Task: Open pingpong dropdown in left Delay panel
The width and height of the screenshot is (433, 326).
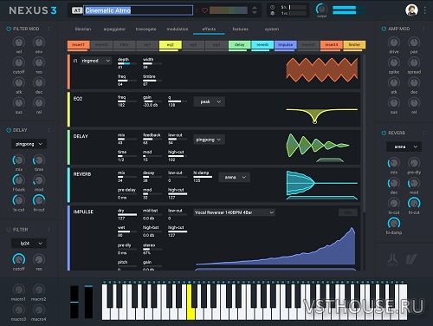Action: 29,144
